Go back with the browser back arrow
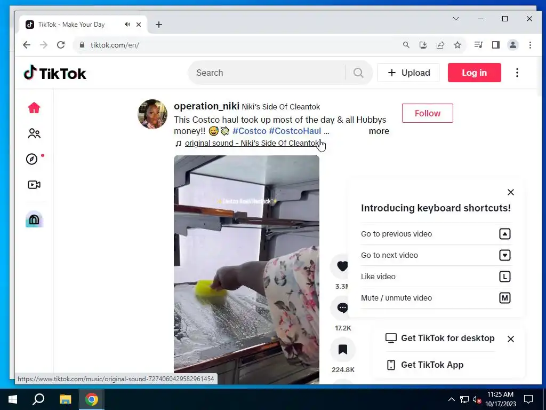 (x=27, y=45)
